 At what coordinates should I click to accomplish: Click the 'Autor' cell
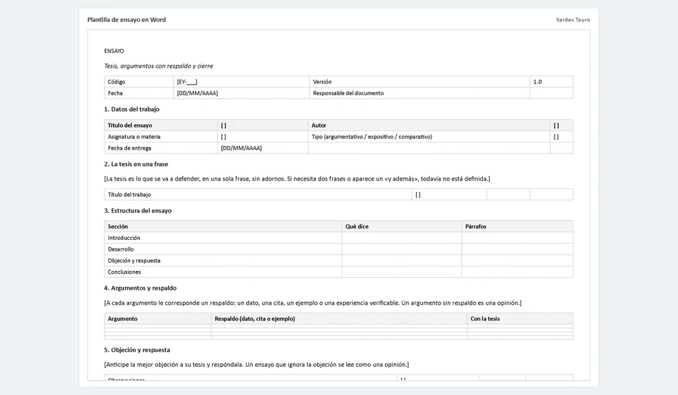coord(429,125)
